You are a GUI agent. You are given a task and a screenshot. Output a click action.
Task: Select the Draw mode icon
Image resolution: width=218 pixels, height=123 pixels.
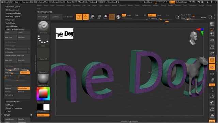[x=85, y=17]
